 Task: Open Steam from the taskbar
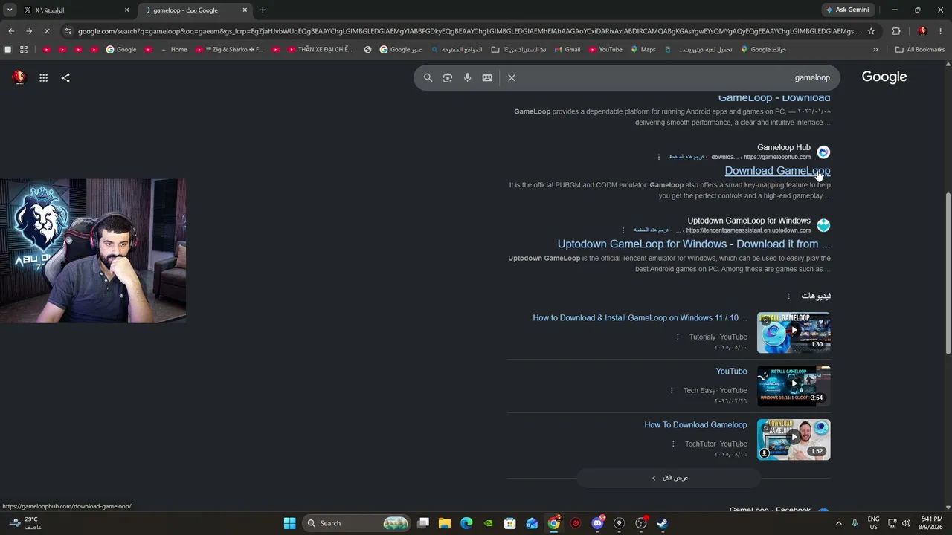point(662,523)
